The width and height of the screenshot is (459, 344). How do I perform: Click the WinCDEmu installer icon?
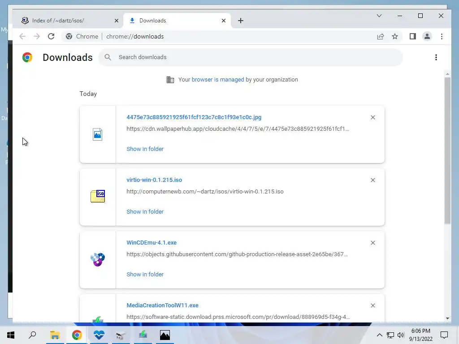98,259
